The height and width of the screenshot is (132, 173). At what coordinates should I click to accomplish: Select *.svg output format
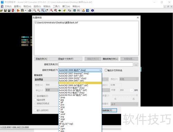click(80, 116)
